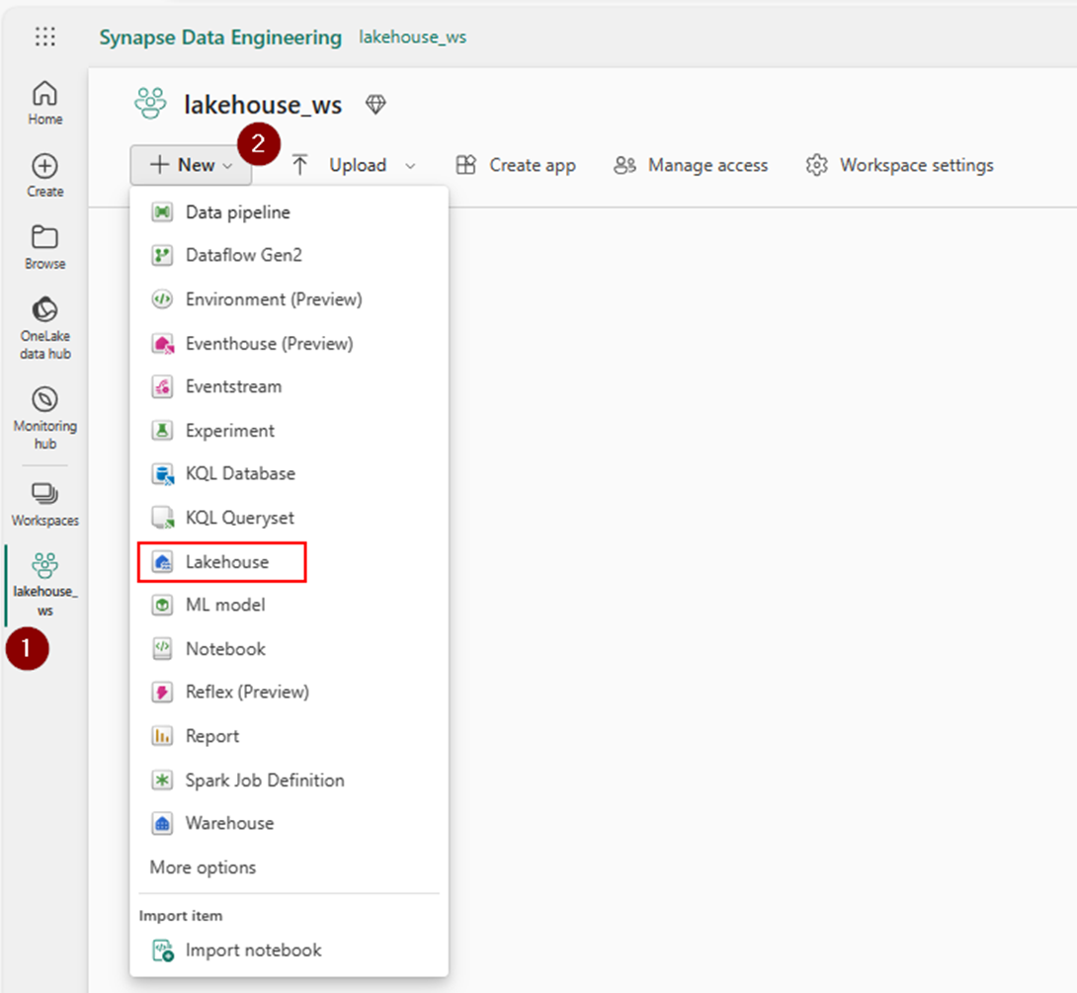Click the Lakehouse icon in menu
The height and width of the screenshot is (993, 1077).
(x=163, y=562)
